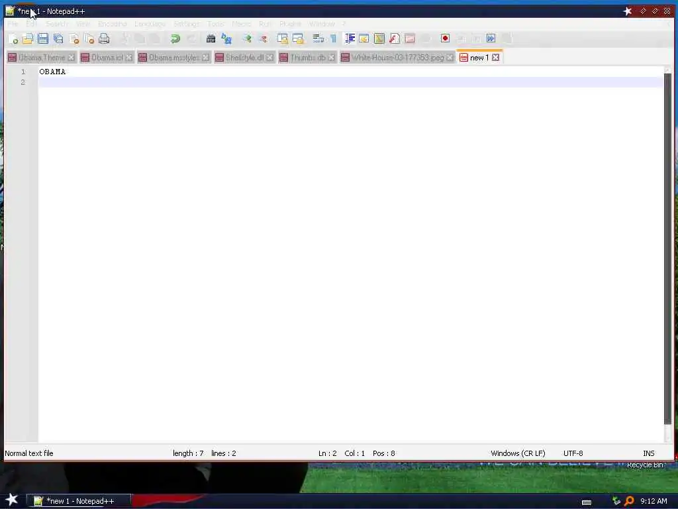The height and width of the screenshot is (509, 678).
Task: Click the UTF-8 encoding status entry
Action: pos(573,453)
